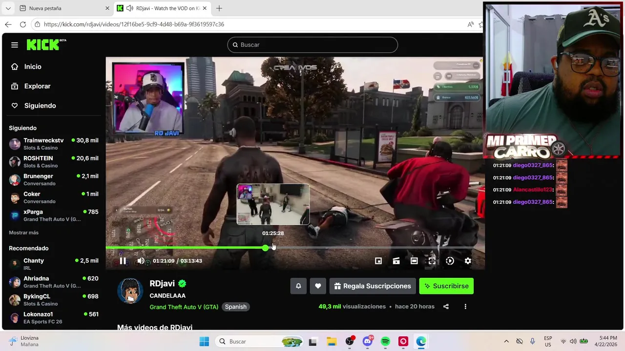Open the video player settings gear
Viewport: 625px width, 351px height.
pyautogui.click(x=468, y=261)
